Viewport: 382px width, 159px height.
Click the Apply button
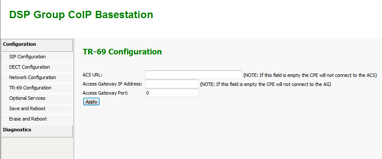91,102
